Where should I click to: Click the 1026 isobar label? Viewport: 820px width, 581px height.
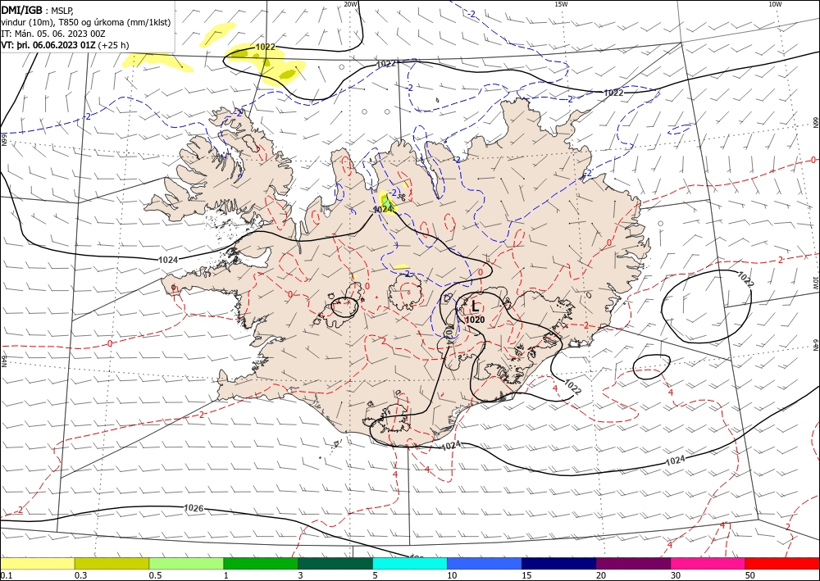tap(194, 508)
